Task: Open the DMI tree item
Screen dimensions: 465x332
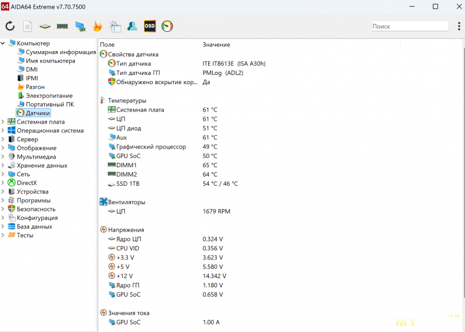Action: click(x=27, y=69)
